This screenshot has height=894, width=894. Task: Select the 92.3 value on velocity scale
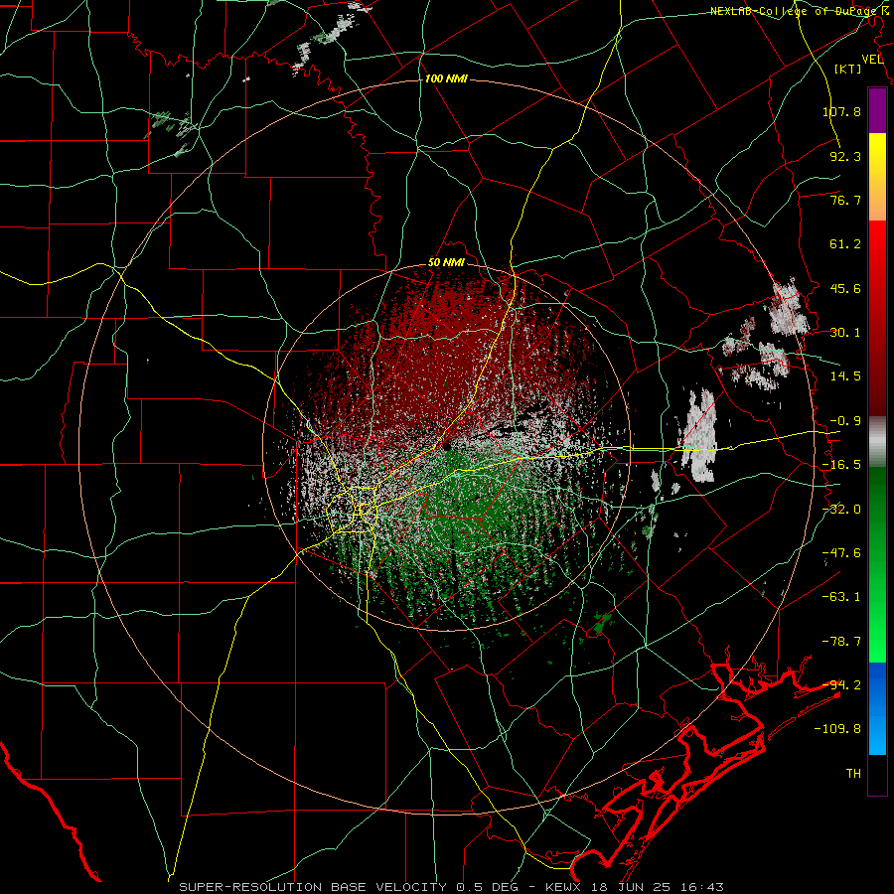pos(845,156)
